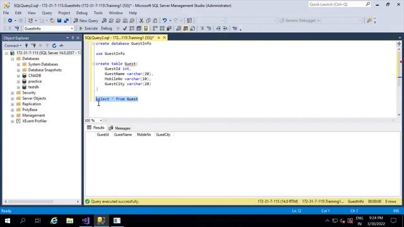Image resolution: width=404 pixels, height=227 pixels.
Task: Open File Explorer from the taskbar
Action: coord(69,221)
